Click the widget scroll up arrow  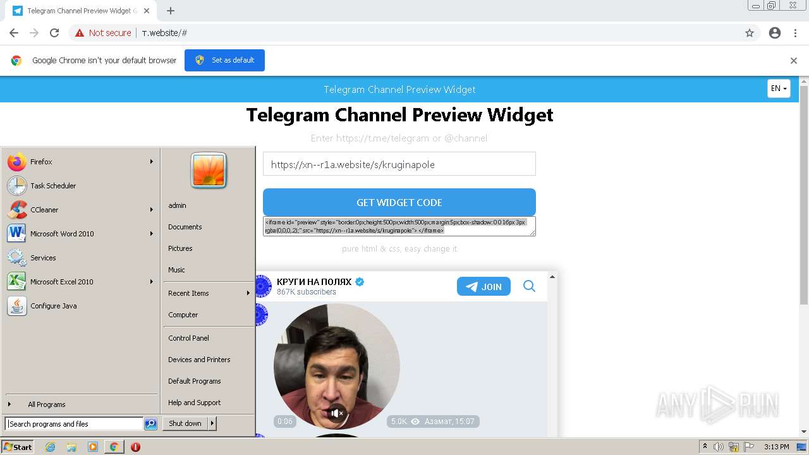pos(552,277)
